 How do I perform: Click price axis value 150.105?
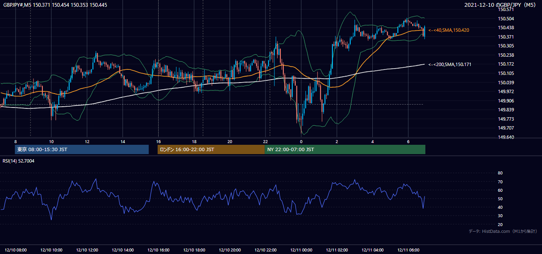pyautogui.click(x=506, y=73)
